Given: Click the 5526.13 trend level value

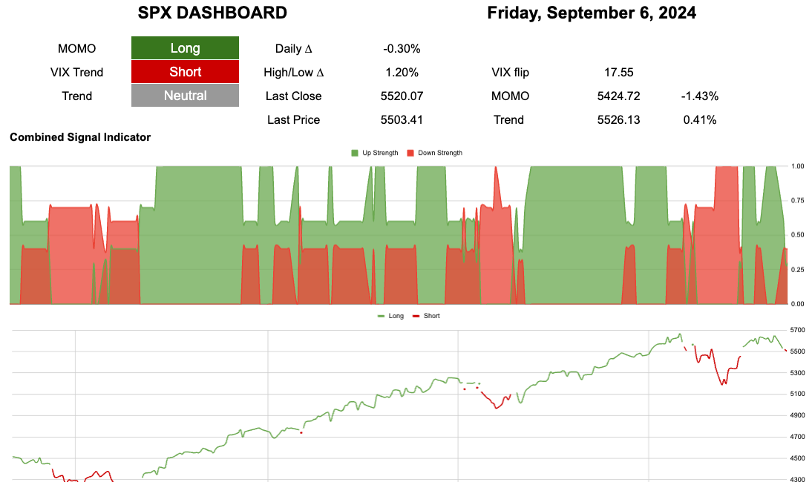Looking at the screenshot, I should pos(619,120).
